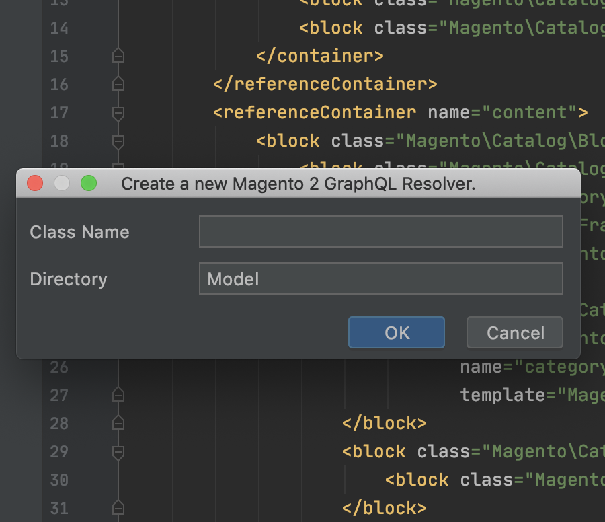Click the Class Name label
This screenshot has width=605, height=522.
pos(79,232)
